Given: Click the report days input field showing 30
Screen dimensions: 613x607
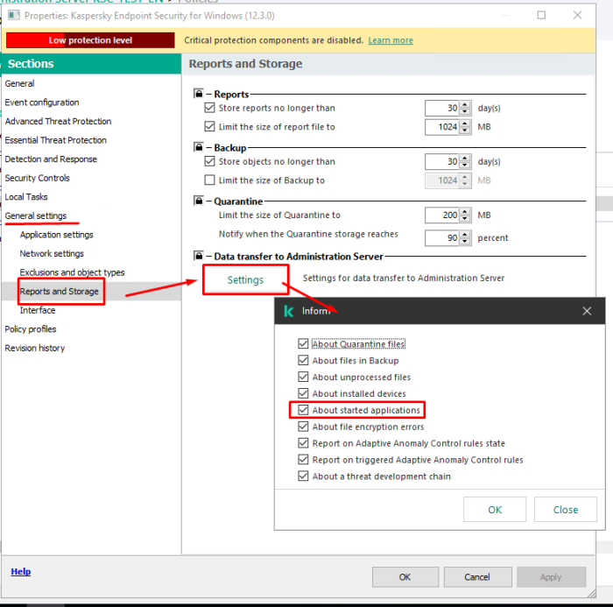Looking at the screenshot, I should pyautogui.click(x=442, y=108).
